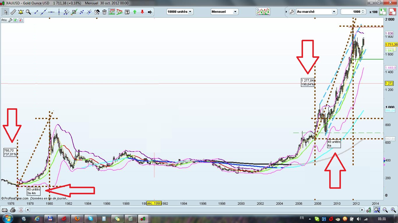Pick the green up arrow drawing tool
Screen dimensions: 398x223
(135, 12)
